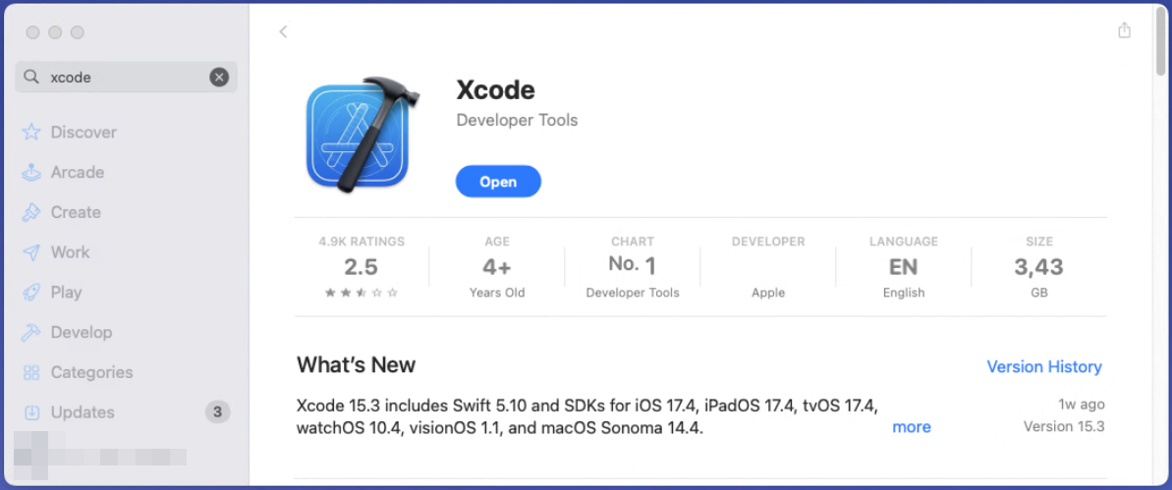The width and height of the screenshot is (1172, 490).
Task: Open the Updates download icon
Action: 31,412
